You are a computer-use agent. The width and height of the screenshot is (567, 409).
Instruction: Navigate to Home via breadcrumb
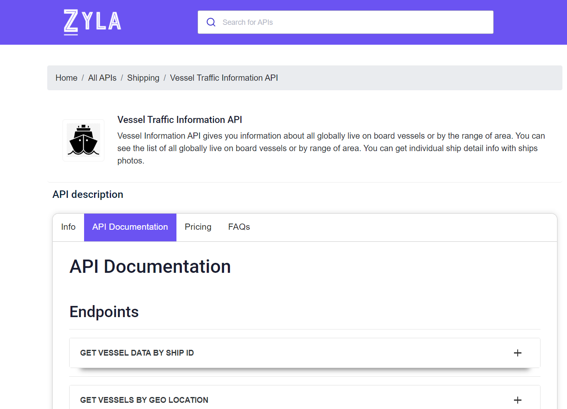(66, 78)
